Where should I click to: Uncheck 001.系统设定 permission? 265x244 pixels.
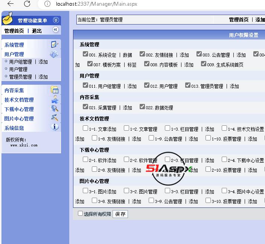point(85,54)
